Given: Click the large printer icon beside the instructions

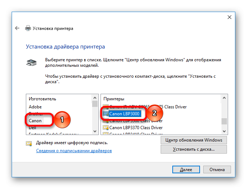Looking at the screenshot, I should [32, 62].
